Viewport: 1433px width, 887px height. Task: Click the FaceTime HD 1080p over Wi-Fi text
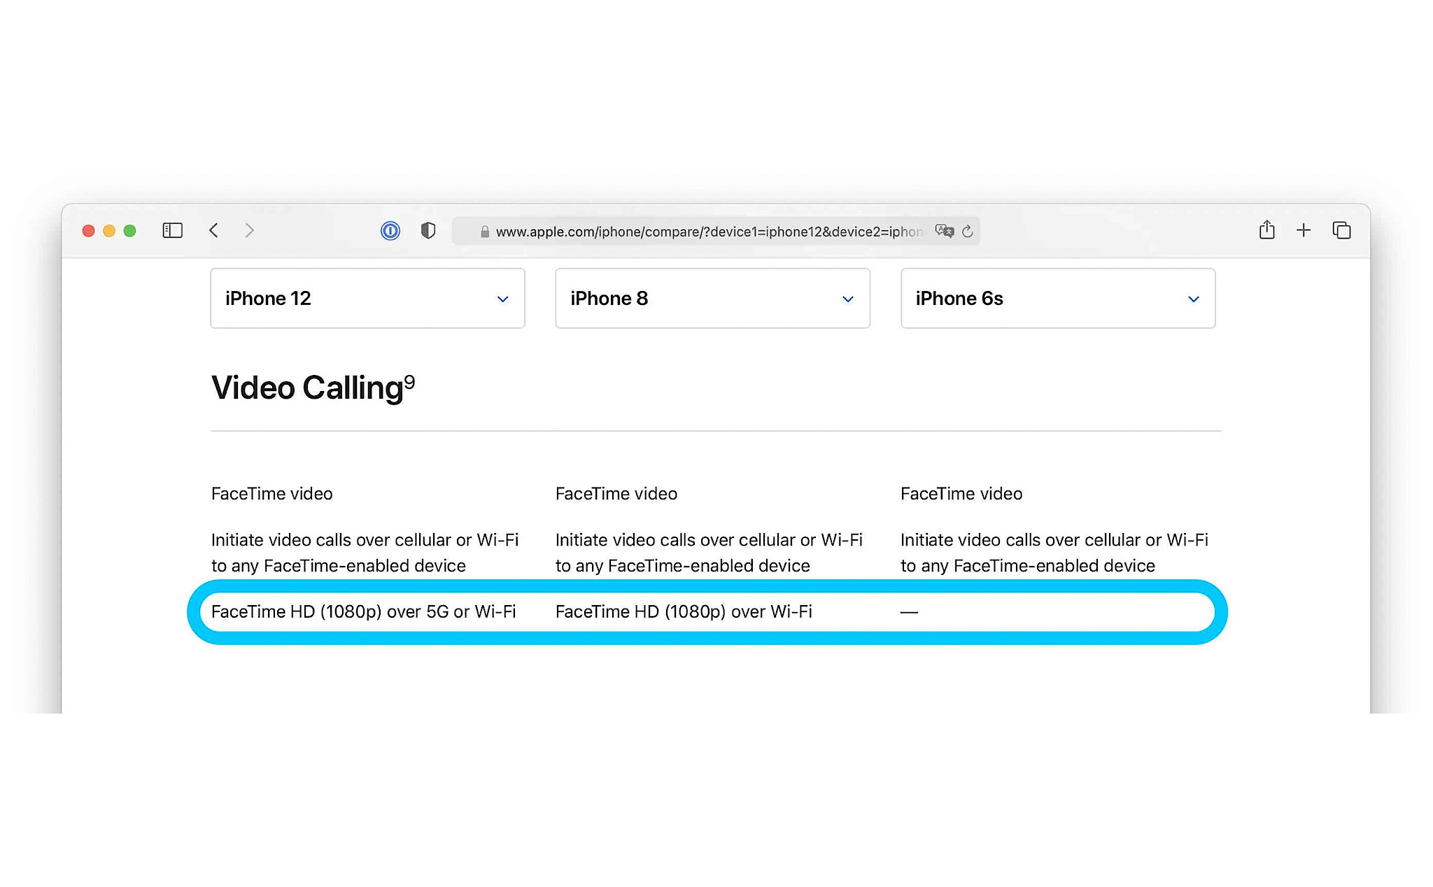684,611
